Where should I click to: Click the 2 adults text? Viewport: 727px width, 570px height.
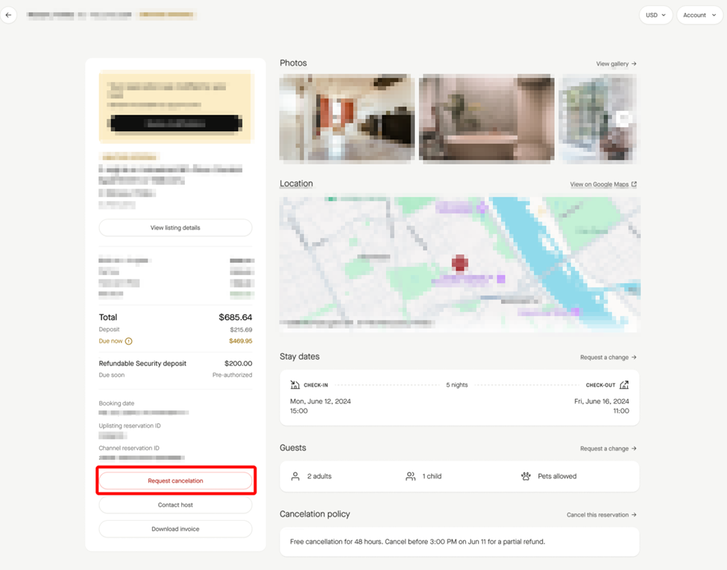[x=319, y=476]
